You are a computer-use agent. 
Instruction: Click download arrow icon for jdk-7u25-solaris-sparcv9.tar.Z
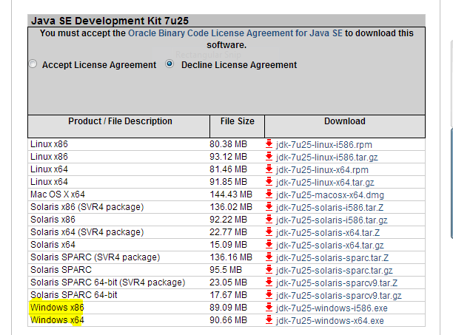tap(269, 282)
